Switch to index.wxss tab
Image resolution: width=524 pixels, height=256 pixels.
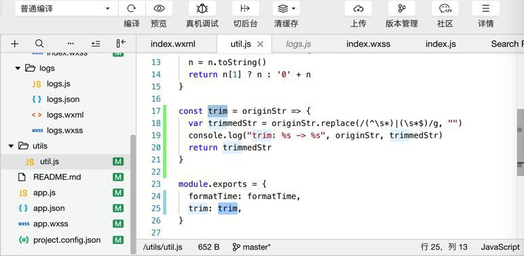click(369, 43)
